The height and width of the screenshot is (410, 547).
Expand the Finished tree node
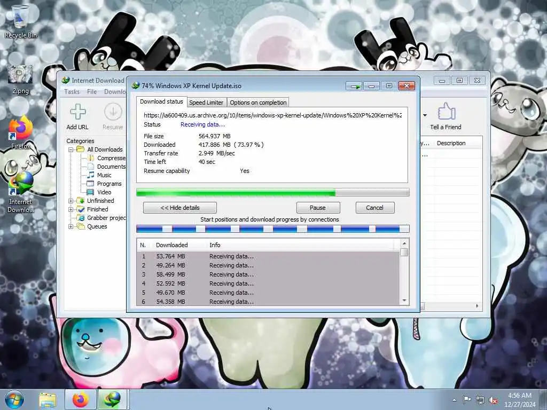71,209
